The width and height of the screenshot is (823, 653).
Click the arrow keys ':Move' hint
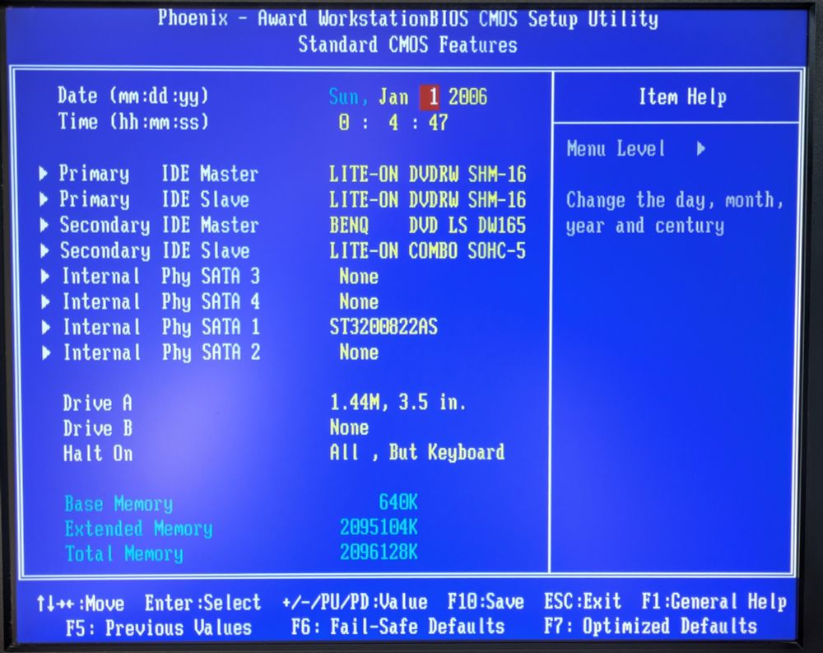click(81, 604)
